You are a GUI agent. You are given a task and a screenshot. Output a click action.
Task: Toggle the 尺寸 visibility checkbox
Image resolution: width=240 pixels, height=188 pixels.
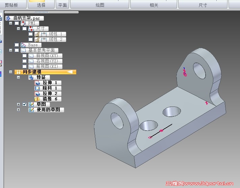tap(24, 29)
